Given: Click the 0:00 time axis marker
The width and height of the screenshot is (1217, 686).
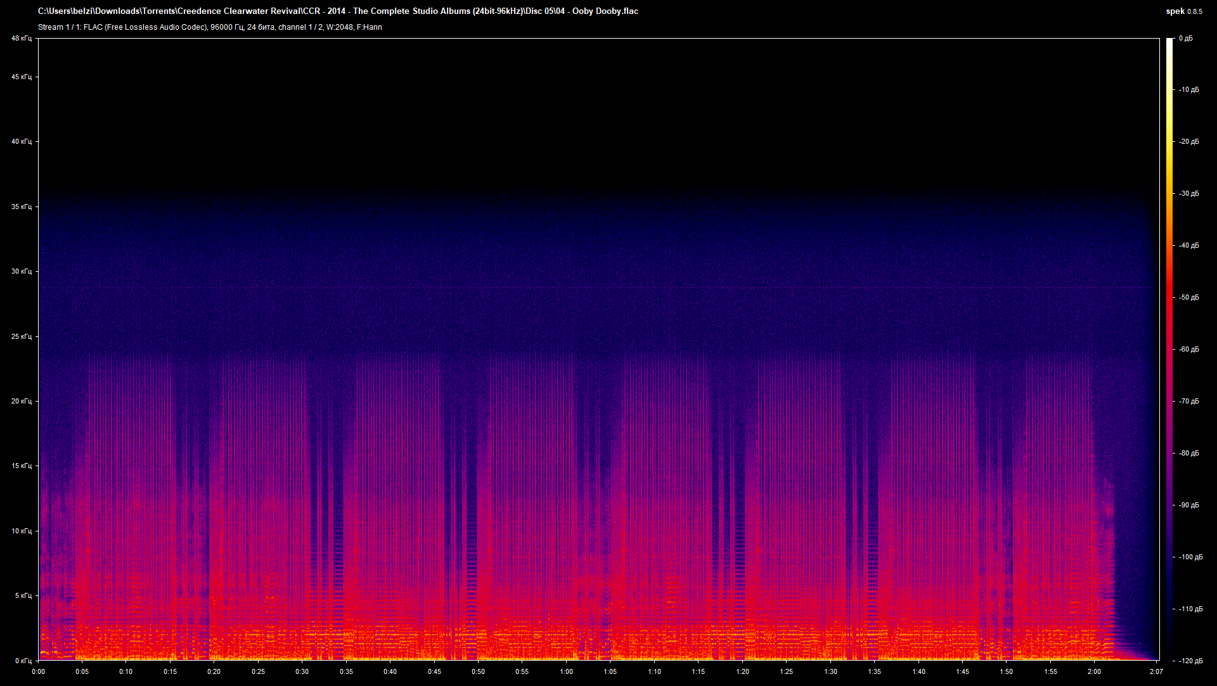Looking at the screenshot, I should point(38,671).
